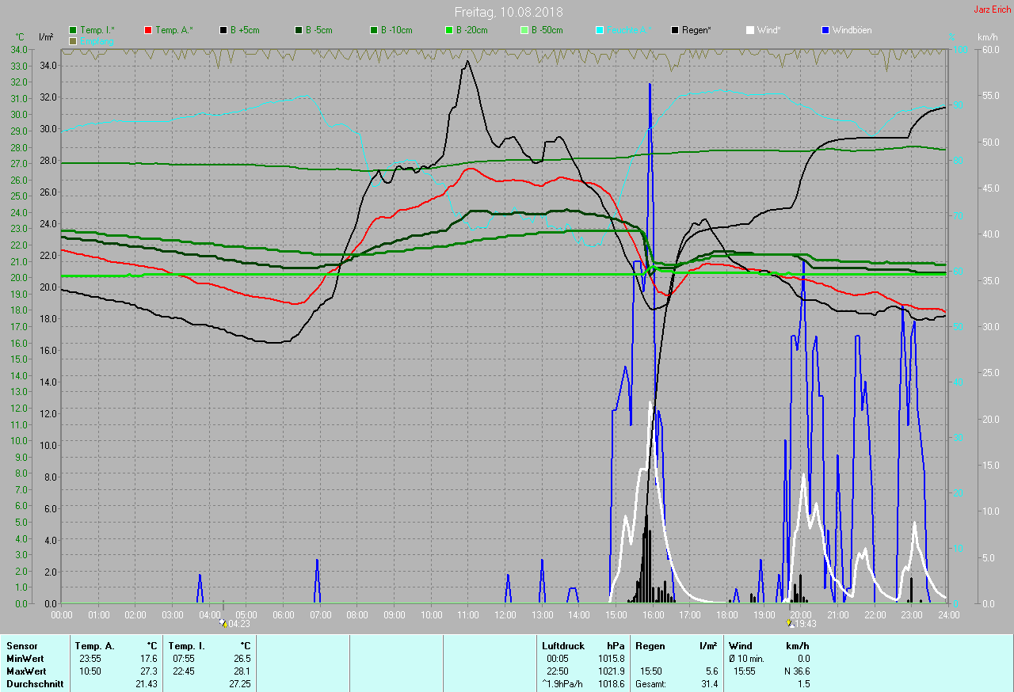The width and height of the screenshot is (1014, 692).
Task: Click the '12:00' time axis label
Action: (x=505, y=614)
